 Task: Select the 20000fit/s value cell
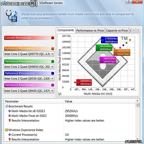(71, 116)
